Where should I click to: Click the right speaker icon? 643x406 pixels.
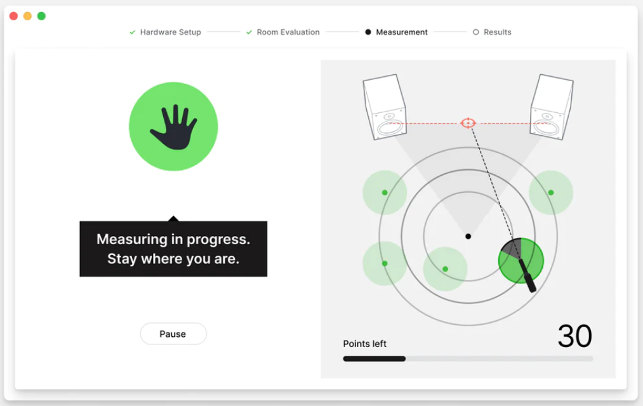(552, 107)
